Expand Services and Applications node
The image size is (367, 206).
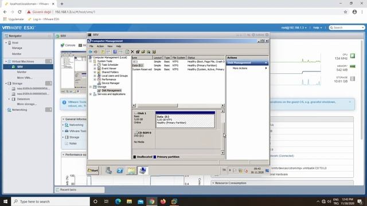click(x=91, y=94)
